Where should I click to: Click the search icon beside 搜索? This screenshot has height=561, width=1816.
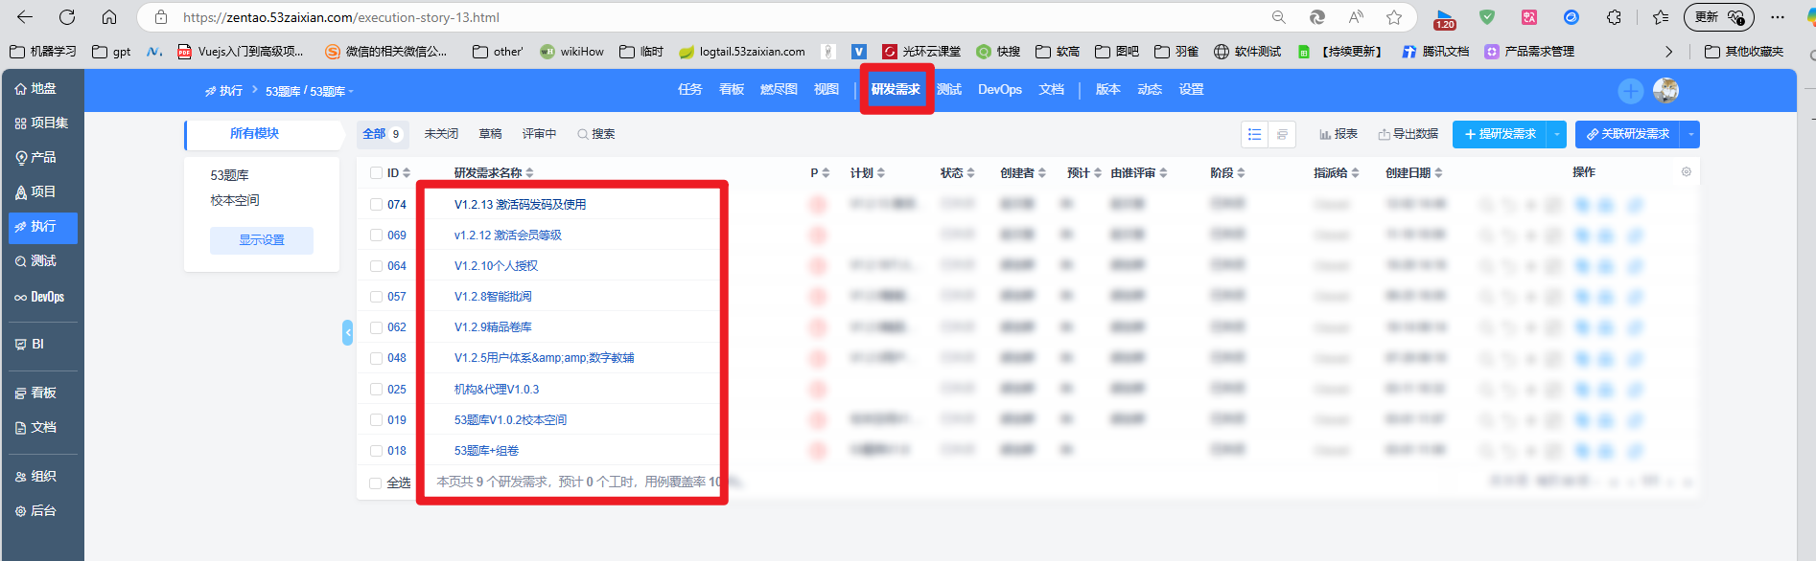[x=582, y=134]
